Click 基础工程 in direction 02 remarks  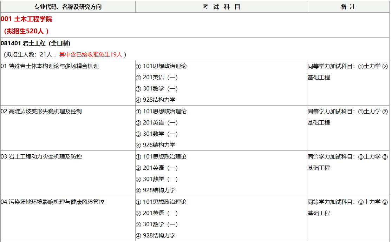coord(319,122)
